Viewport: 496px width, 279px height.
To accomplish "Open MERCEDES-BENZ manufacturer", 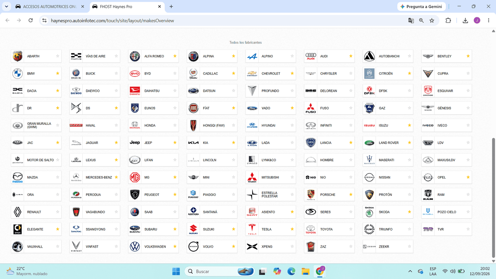I will coord(95,178).
